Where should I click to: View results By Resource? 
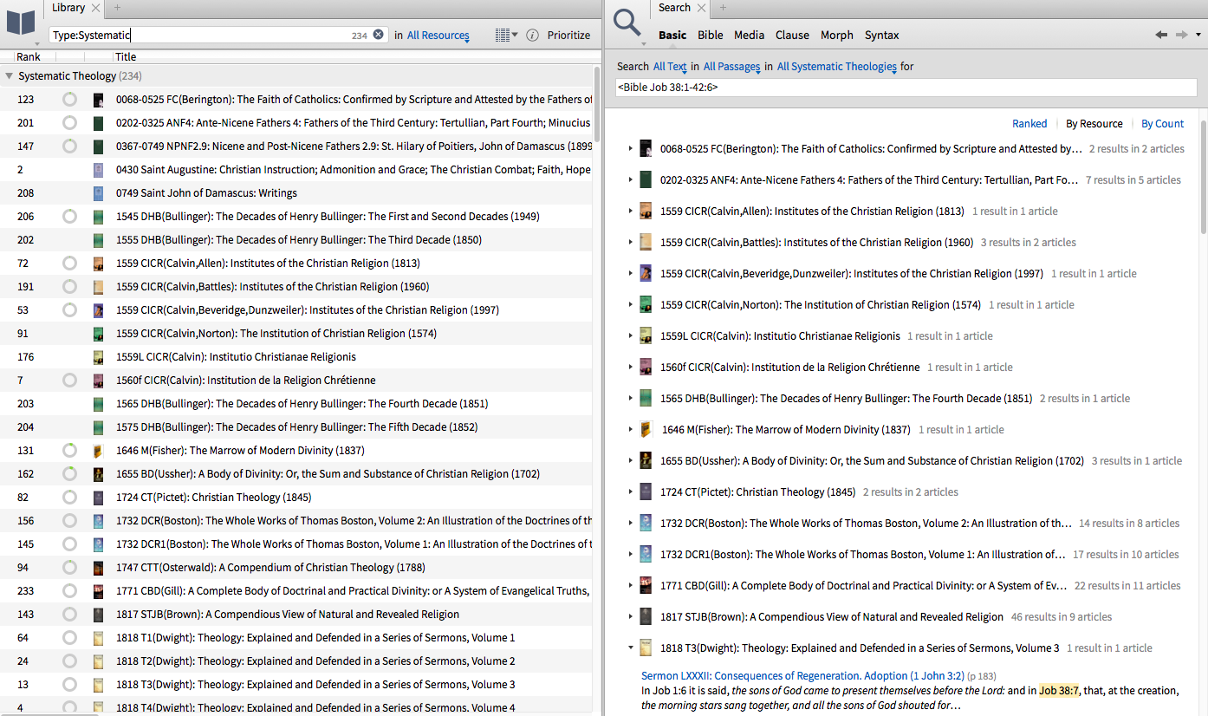click(1094, 124)
